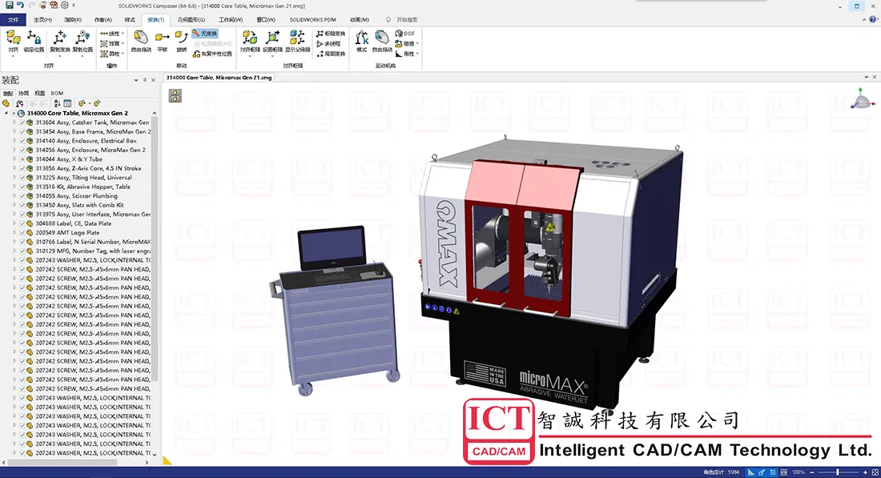Click first yellow part icon in assembly toolbar

click(6, 103)
